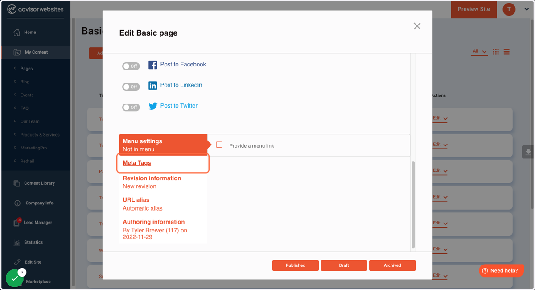Toggle the Post to Linkedin switch
Image resolution: width=535 pixels, height=290 pixels.
tap(131, 87)
